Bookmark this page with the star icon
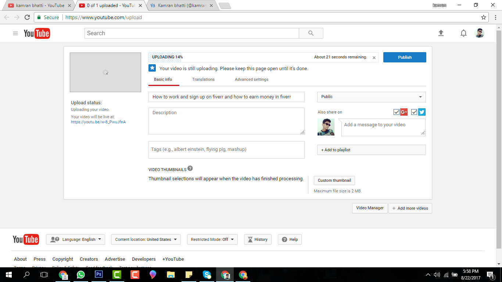The image size is (502, 282). 484,17
